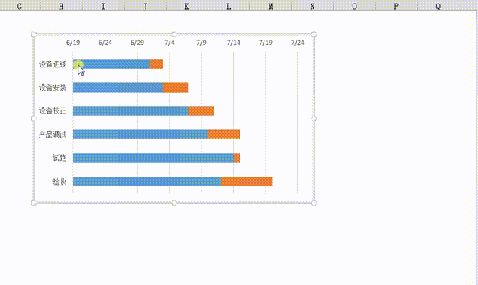Select the orange bar for 验收
The width and height of the screenshot is (478, 285).
coord(246,182)
